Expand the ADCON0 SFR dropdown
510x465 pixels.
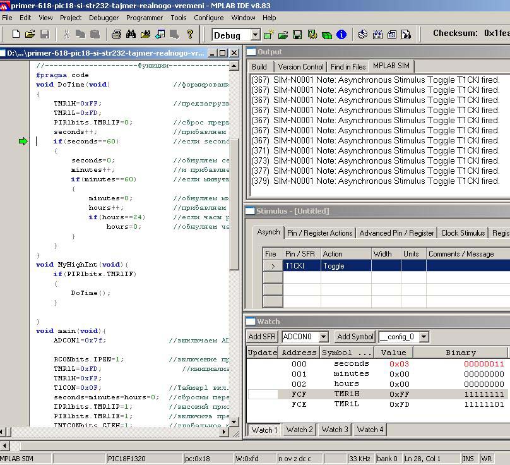pyautogui.click(x=323, y=337)
